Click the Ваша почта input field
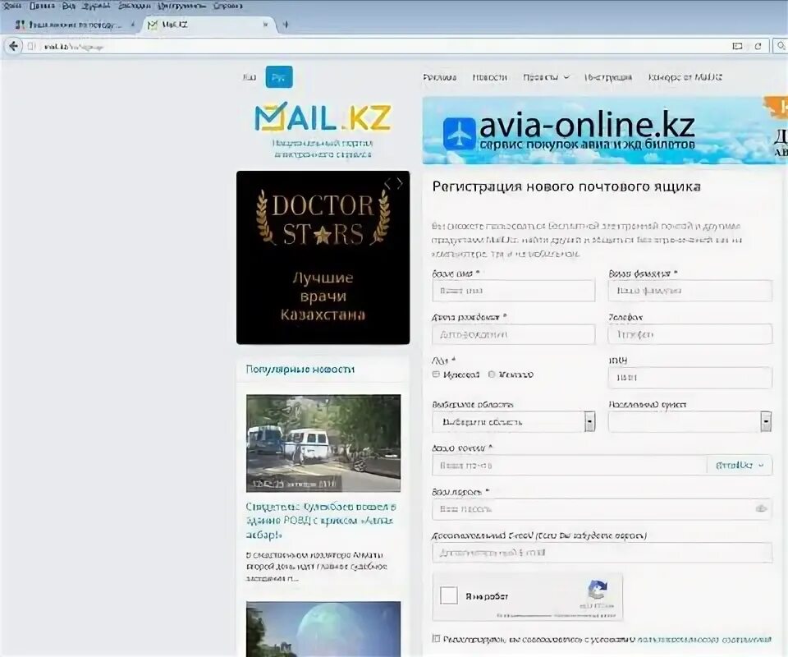The image size is (788, 657). click(570, 466)
